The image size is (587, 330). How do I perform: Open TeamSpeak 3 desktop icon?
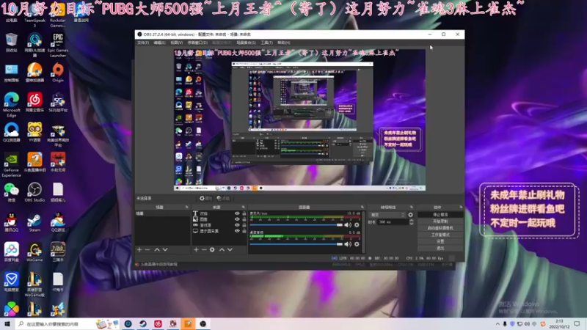click(x=34, y=17)
